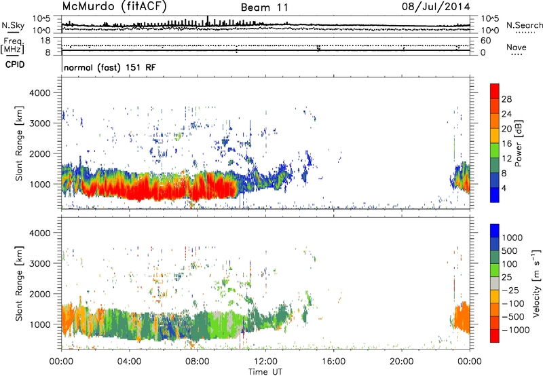Click the tallest noise spike in N.Sky panel
Screen dimensions: 543x376
pos(208,20)
